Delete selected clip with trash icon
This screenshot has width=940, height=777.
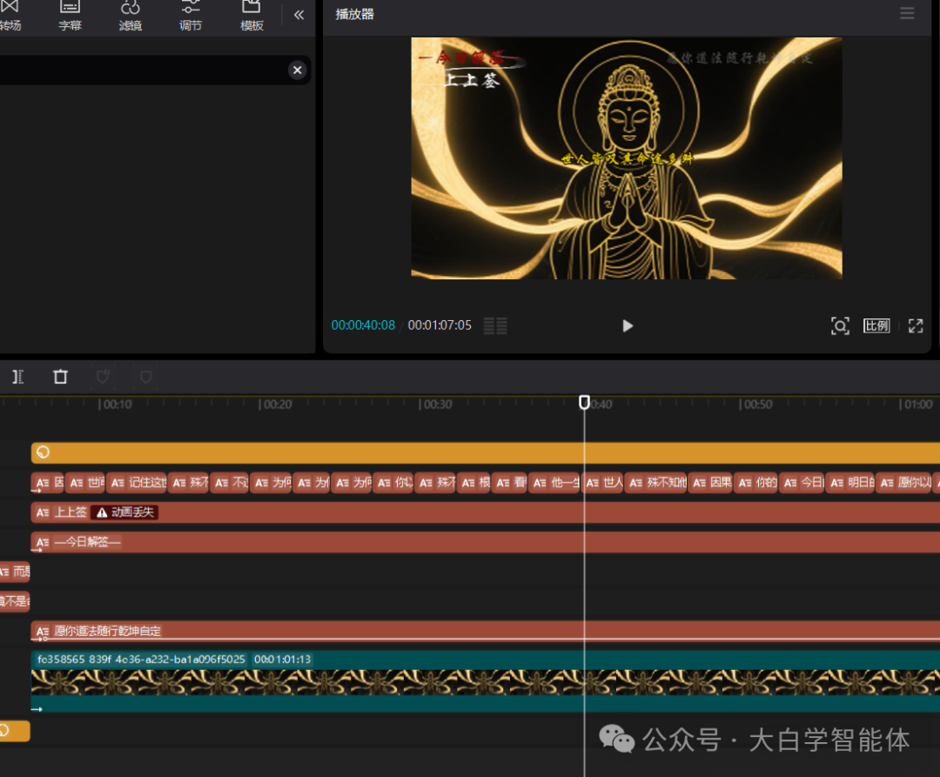point(61,377)
